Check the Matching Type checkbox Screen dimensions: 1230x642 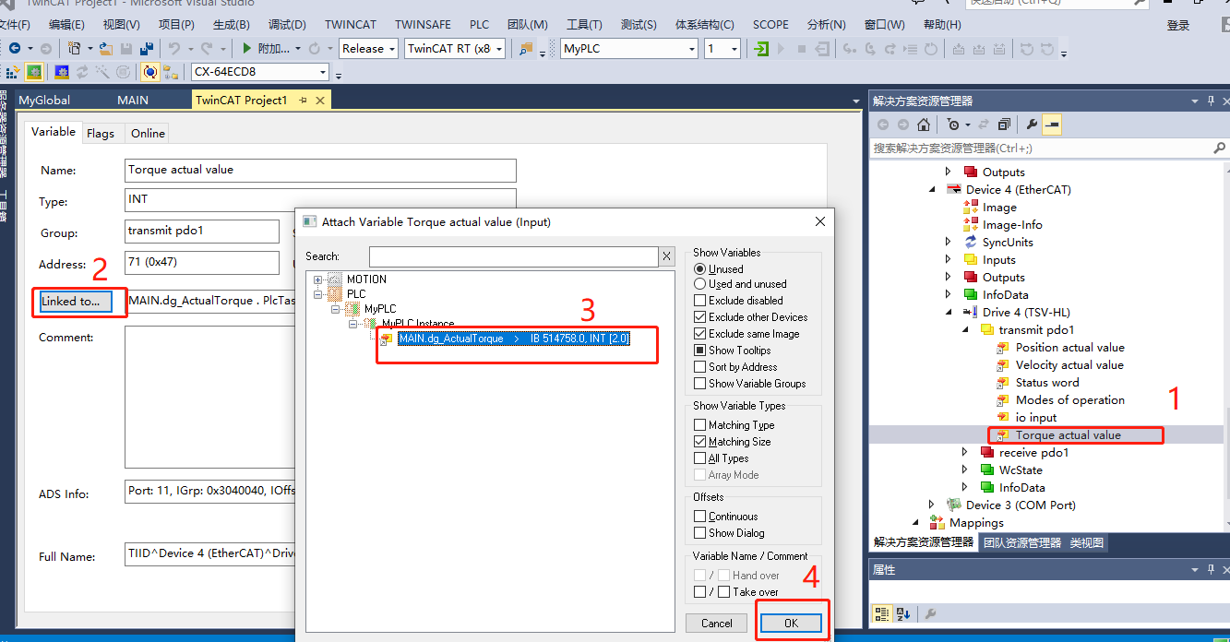coord(699,425)
